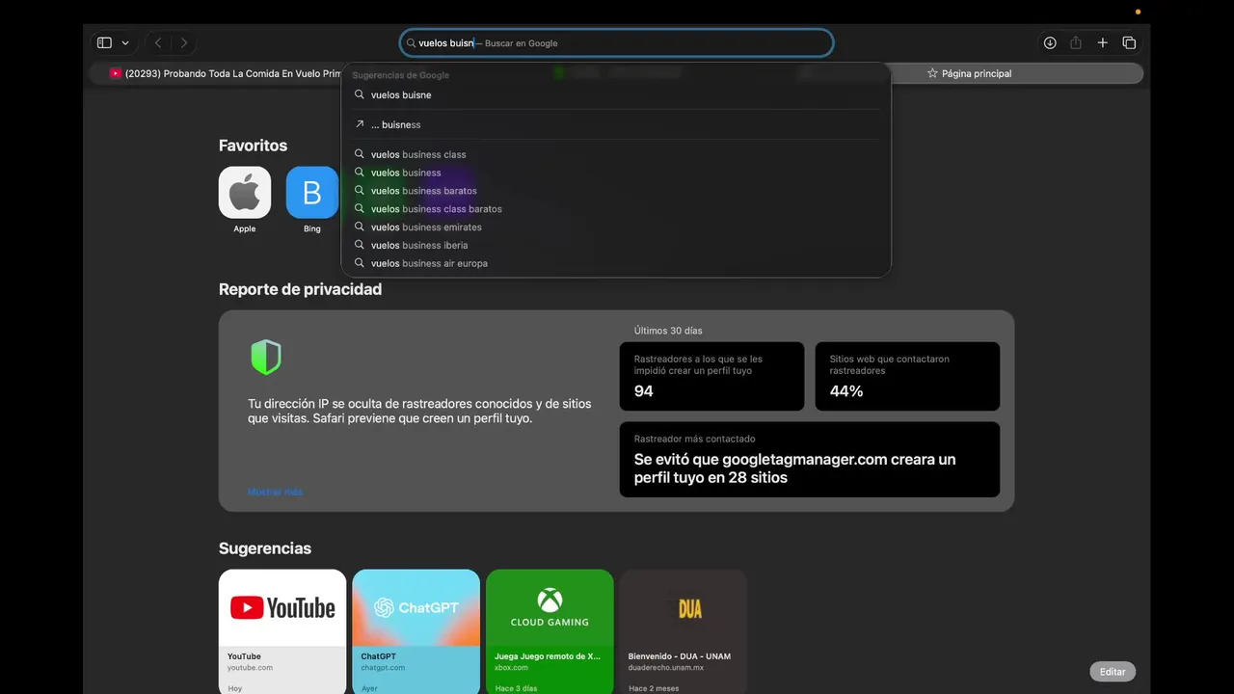Open the sidebar options dropdown arrow

point(125,43)
